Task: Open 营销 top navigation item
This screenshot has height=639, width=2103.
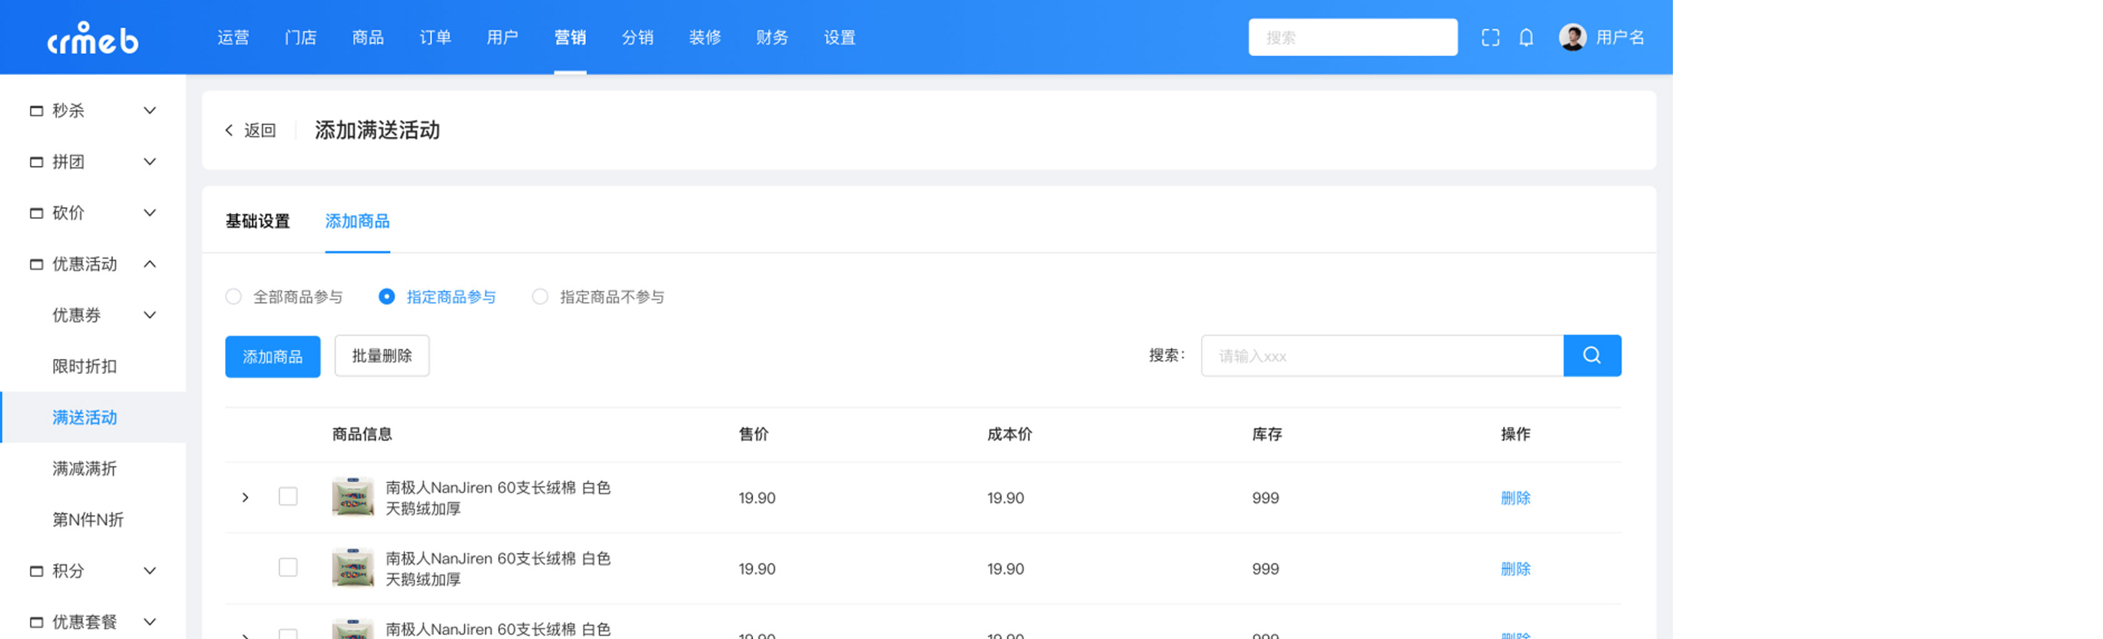Action: point(570,38)
